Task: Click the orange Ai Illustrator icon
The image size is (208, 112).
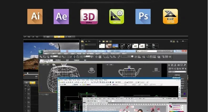Action: click(x=35, y=17)
